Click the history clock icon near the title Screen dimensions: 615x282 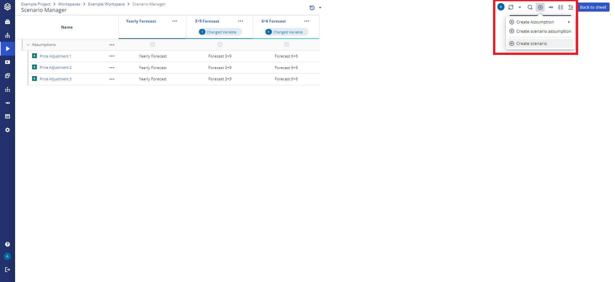[x=312, y=8]
